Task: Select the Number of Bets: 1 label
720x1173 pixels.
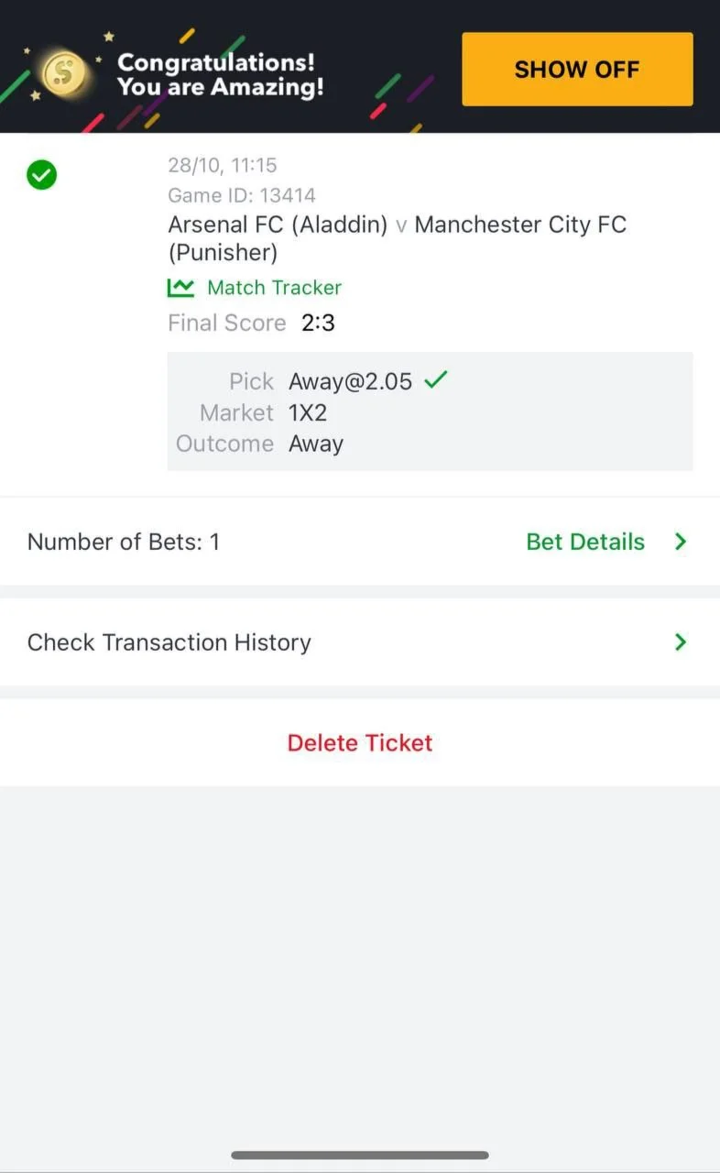Action: click(x=124, y=542)
